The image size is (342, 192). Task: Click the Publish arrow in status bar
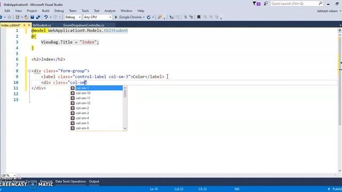[x=329, y=189]
